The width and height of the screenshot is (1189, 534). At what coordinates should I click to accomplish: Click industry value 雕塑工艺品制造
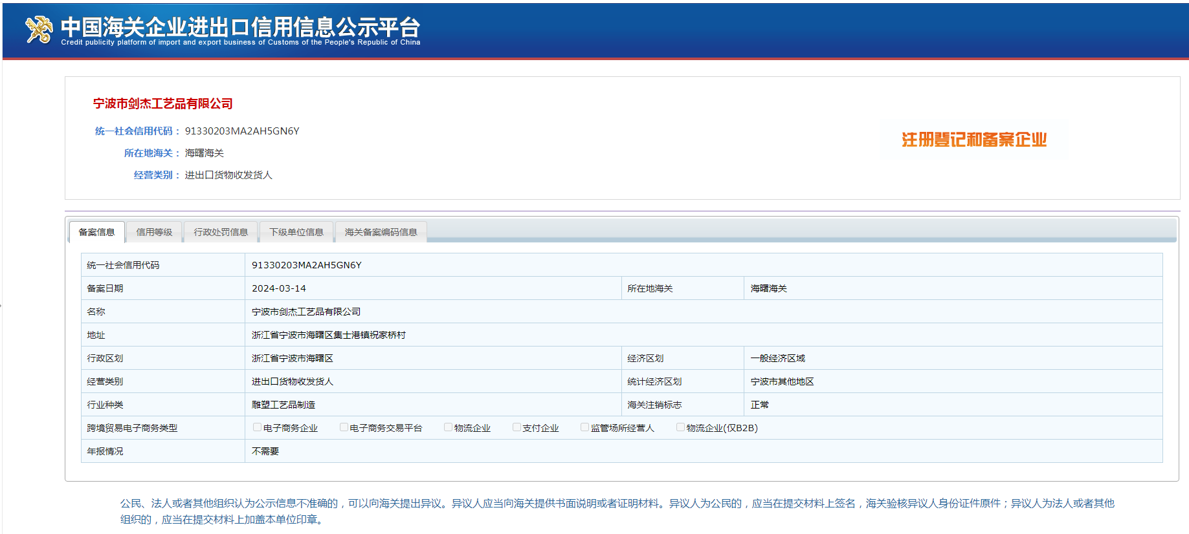283,405
